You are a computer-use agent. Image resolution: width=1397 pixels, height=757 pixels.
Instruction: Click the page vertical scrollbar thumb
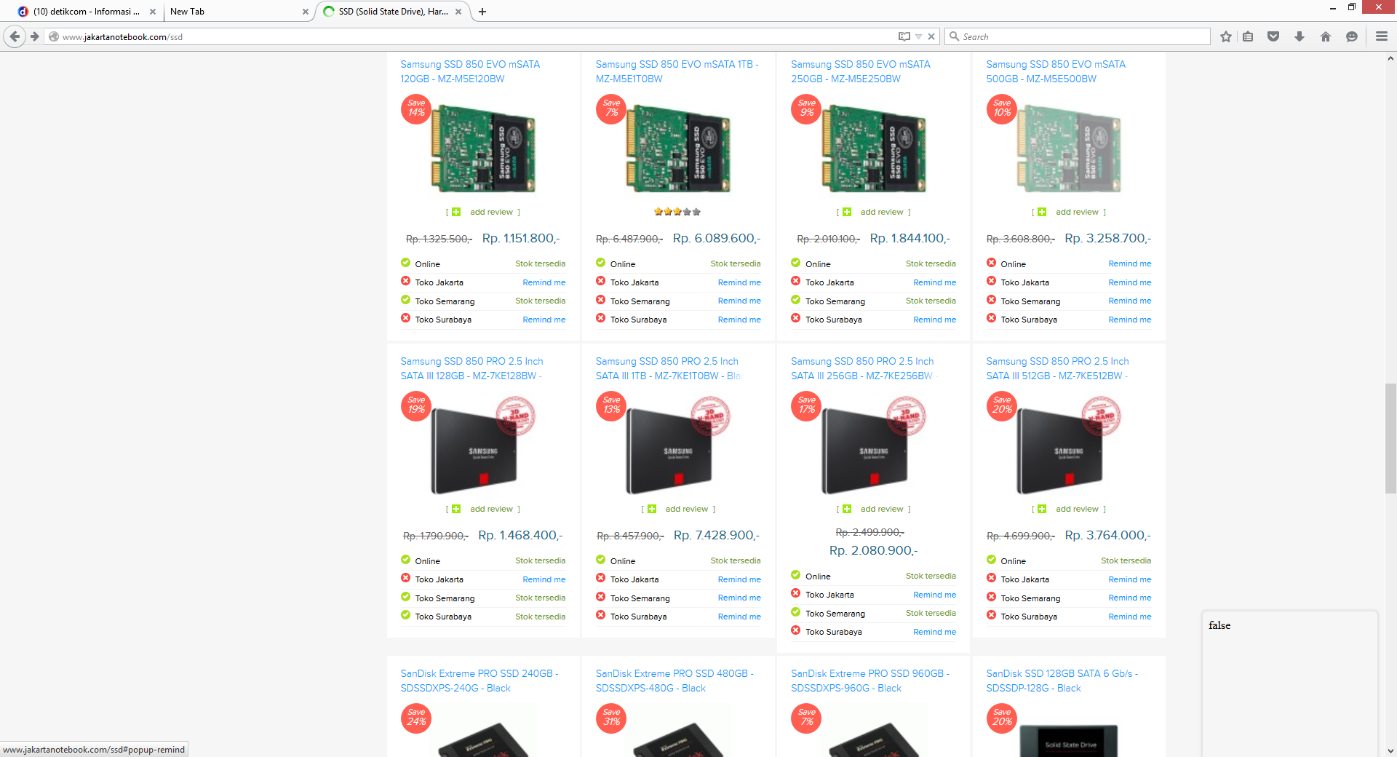coord(1390,438)
